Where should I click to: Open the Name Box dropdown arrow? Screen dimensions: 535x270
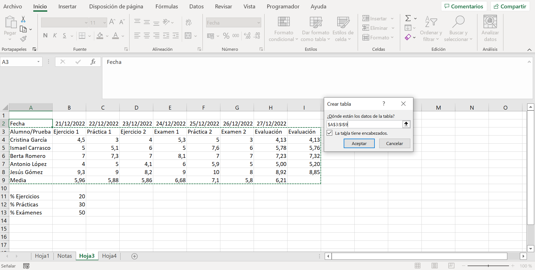(x=38, y=62)
